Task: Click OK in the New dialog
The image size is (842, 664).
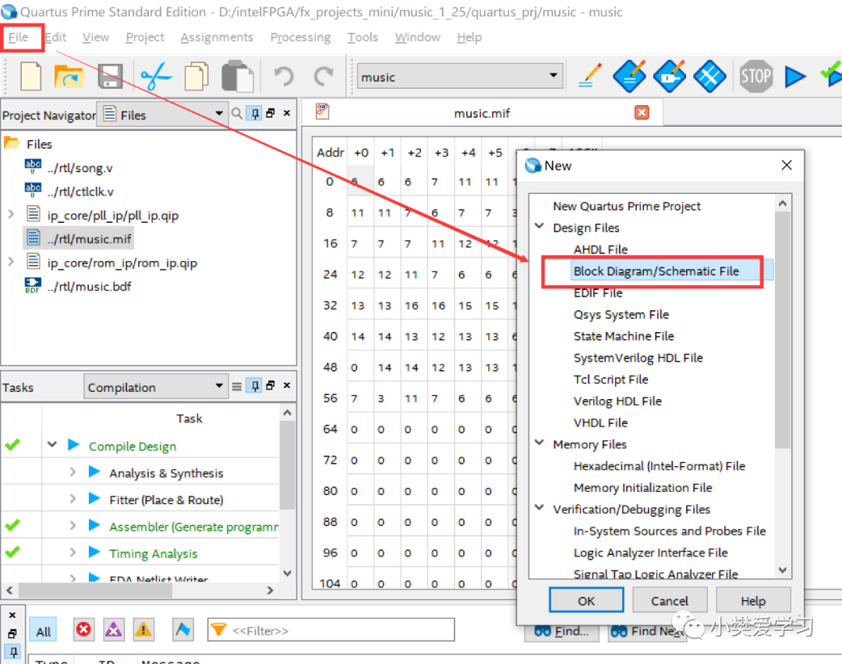Action: [x=586, y=600]
